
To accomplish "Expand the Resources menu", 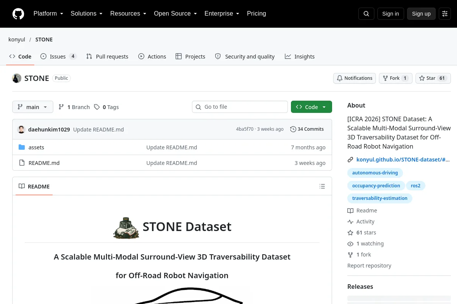I will coord(128,14).
